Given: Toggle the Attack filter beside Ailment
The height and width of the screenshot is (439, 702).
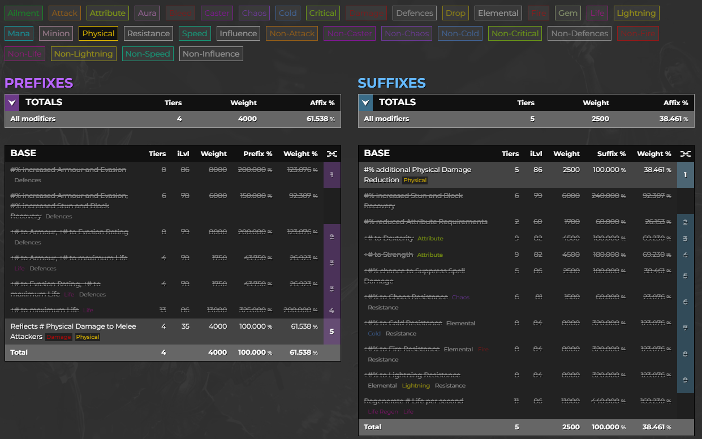Looking at the screenshot, I should (64, 13).
